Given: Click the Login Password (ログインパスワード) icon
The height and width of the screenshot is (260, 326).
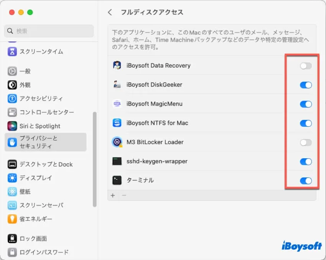Looking at the screenshot, I should tap(12, 252).
